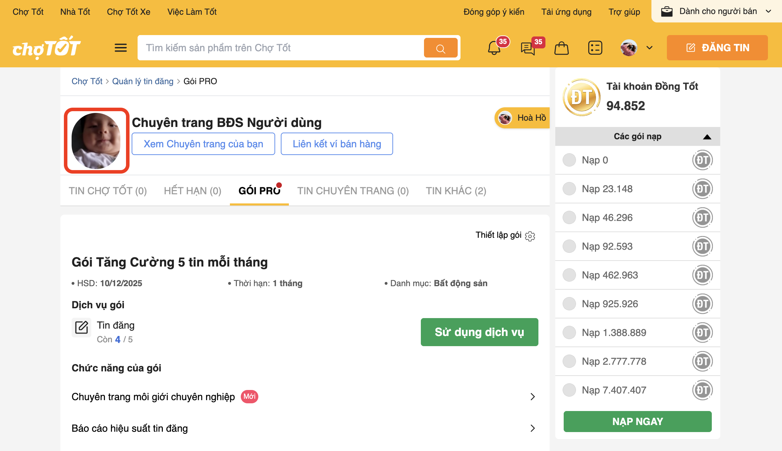
Task: Open the notifications bell icon
Action: pos(494,48)
